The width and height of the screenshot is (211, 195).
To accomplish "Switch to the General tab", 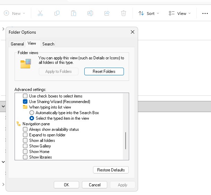I will (17, 44).
